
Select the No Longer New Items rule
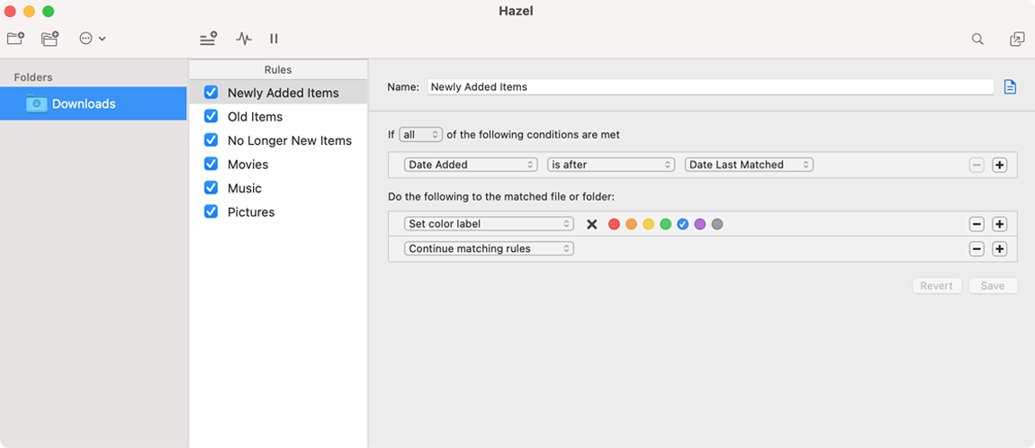pos(290,140)
